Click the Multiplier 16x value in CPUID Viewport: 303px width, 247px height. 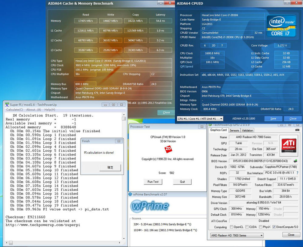[x=212, y=58]
